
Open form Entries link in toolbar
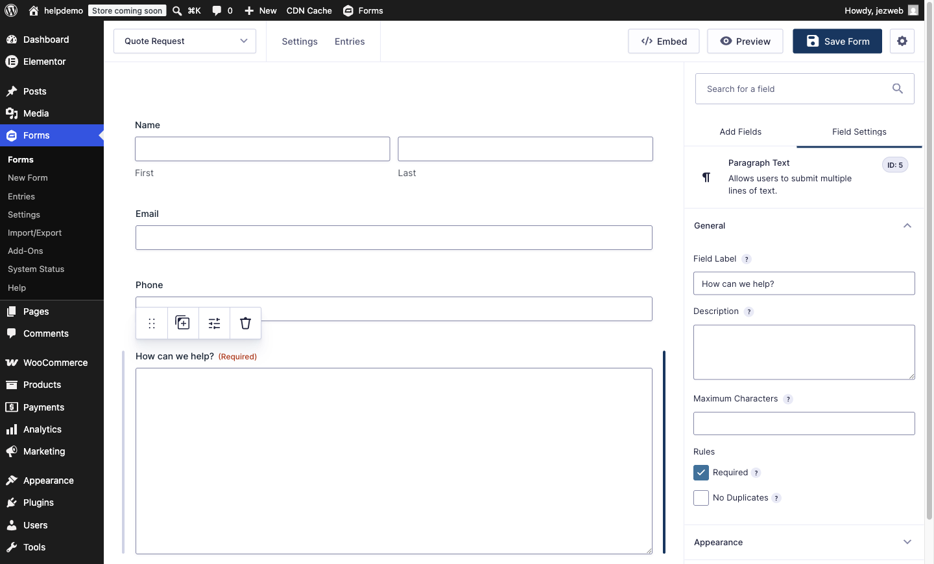[350, 41]
